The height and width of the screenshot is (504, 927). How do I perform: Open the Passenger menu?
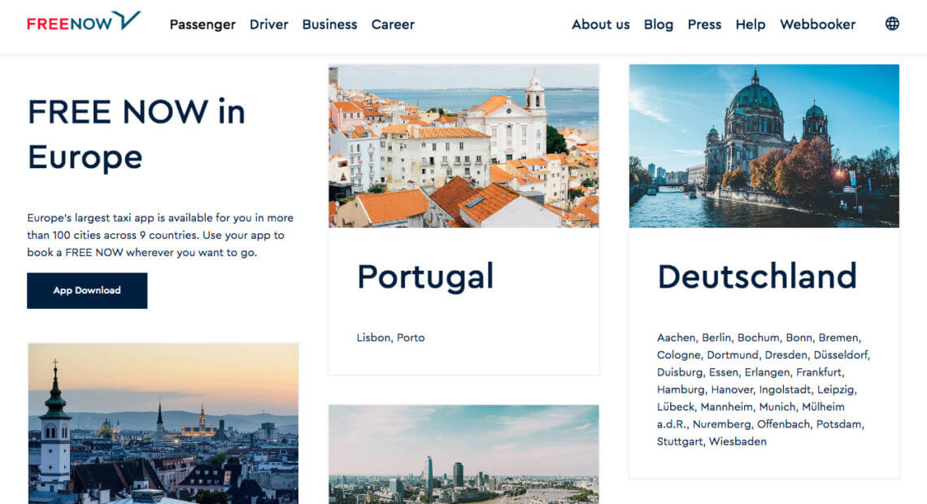pos(202,24)
